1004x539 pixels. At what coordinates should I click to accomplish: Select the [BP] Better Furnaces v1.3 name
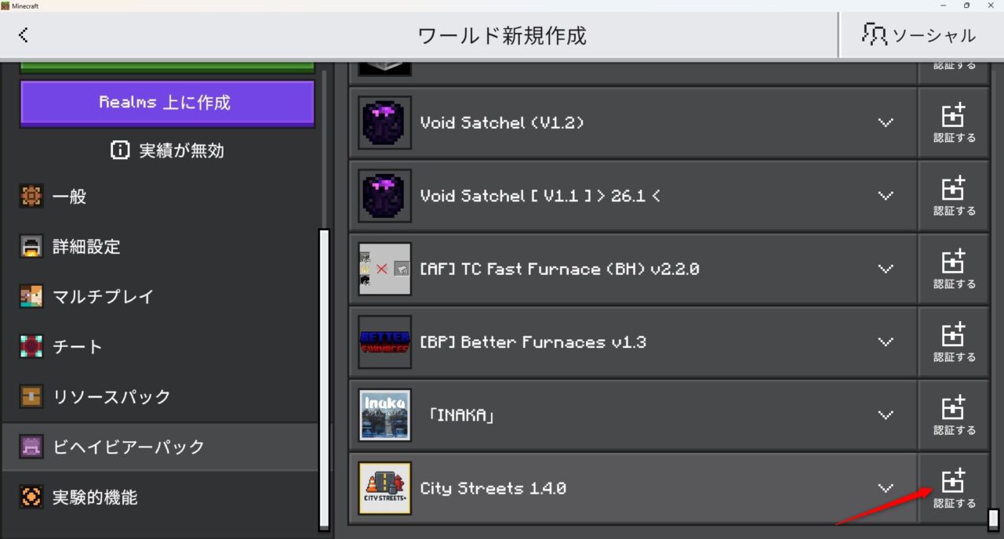point(533,342)
